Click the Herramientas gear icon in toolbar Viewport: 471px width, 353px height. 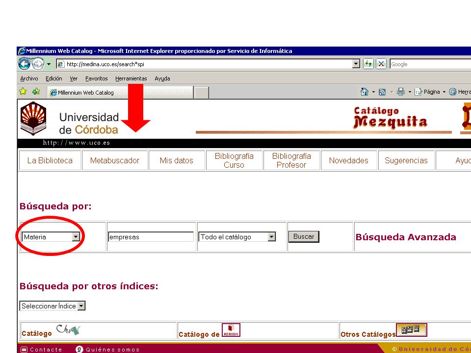(453, 92)
